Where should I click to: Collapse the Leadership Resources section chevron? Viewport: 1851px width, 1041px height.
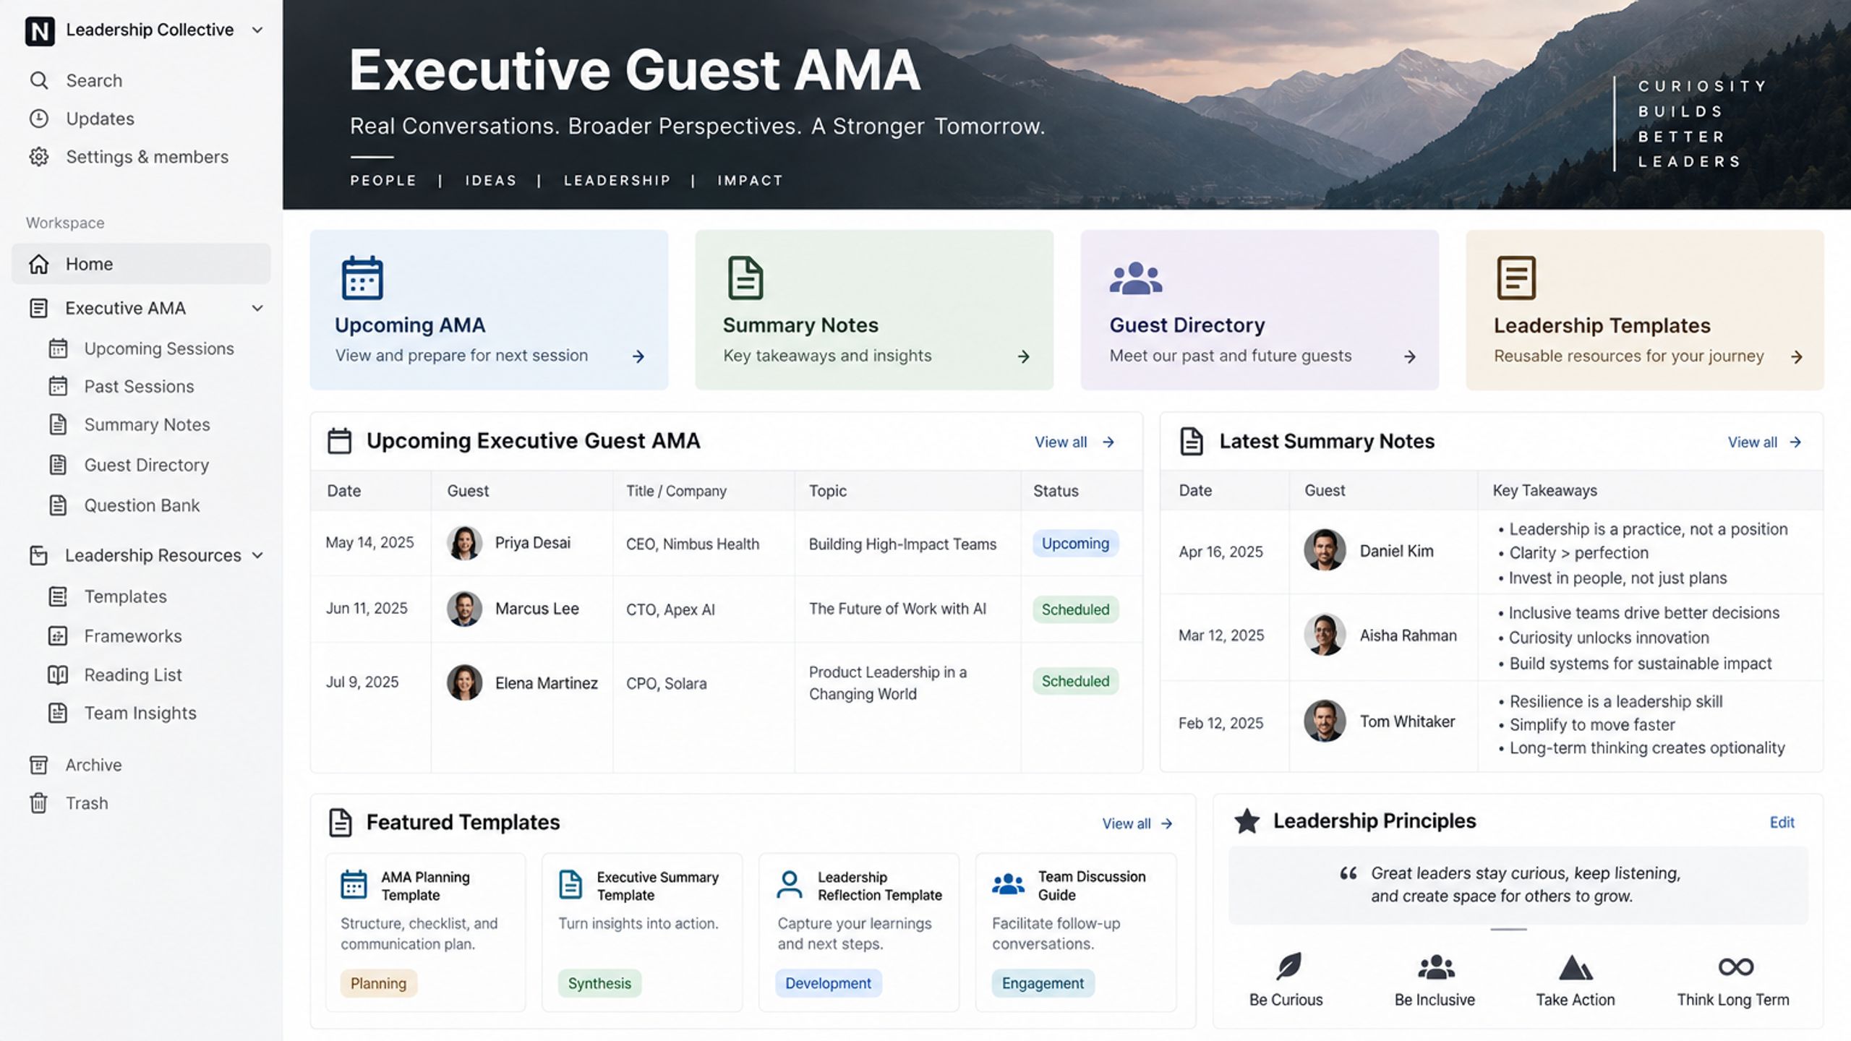(x=257, y=555)
